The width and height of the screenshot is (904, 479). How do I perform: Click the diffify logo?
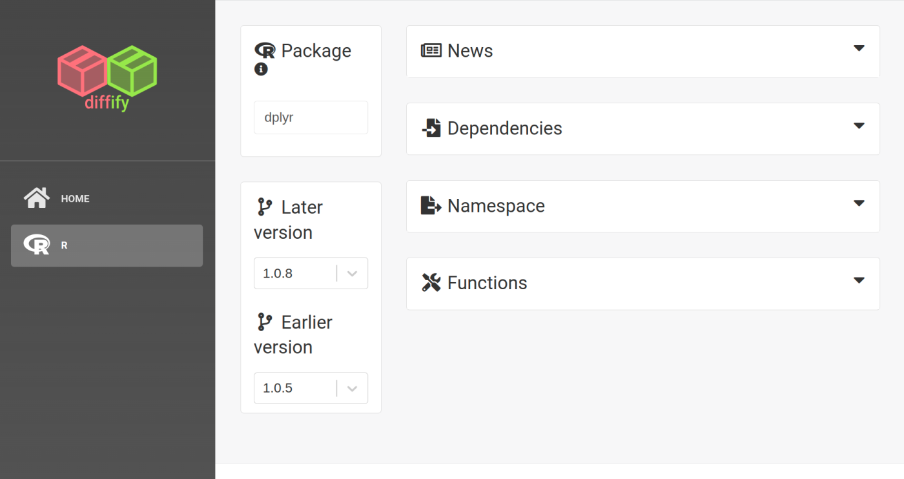[x=107, y=79]
